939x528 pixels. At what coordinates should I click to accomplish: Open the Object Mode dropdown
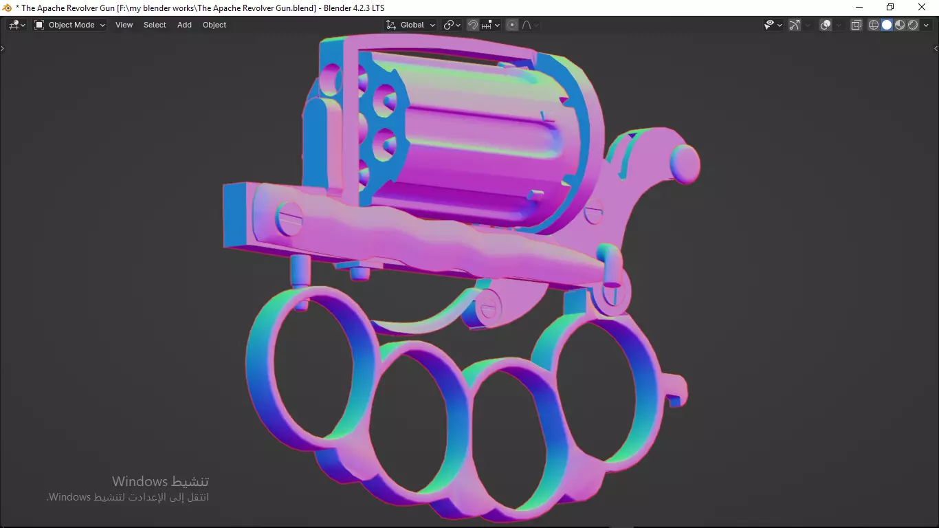69,25
